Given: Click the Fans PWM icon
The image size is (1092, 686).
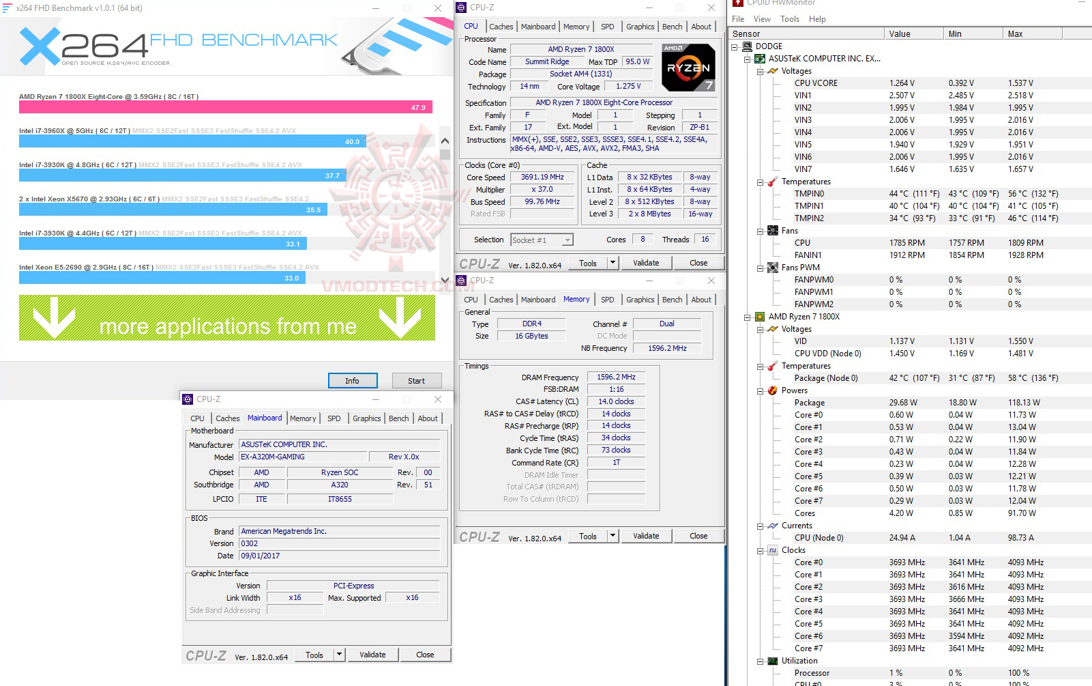Looking at the screenshot, I should click(x=773, y=267).
